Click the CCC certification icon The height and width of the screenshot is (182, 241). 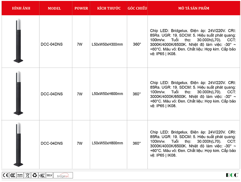pos(13,175)
